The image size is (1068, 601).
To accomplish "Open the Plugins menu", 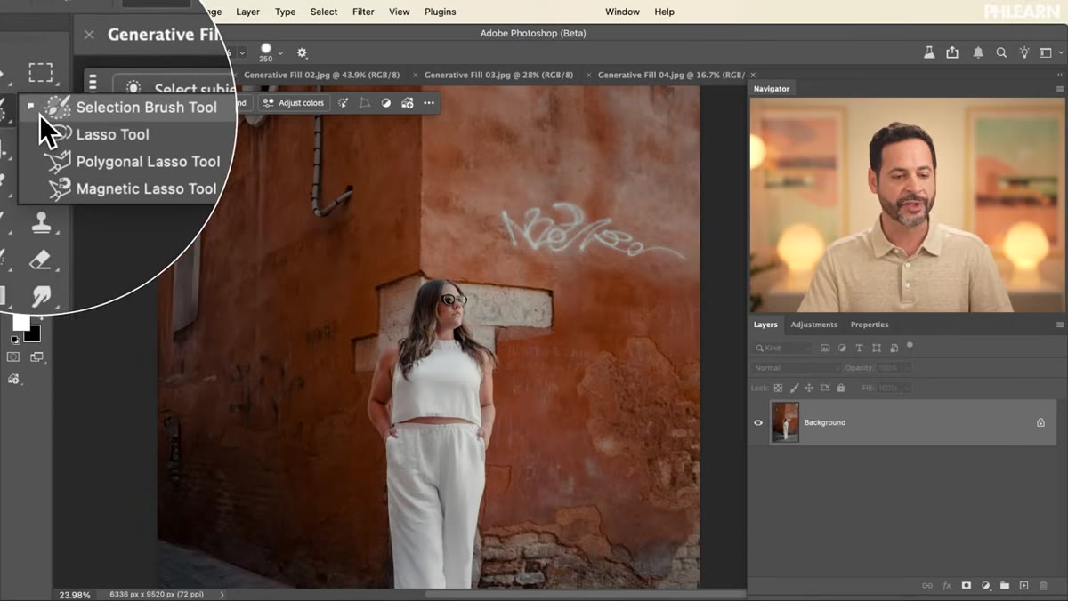I will click(440, 12).
